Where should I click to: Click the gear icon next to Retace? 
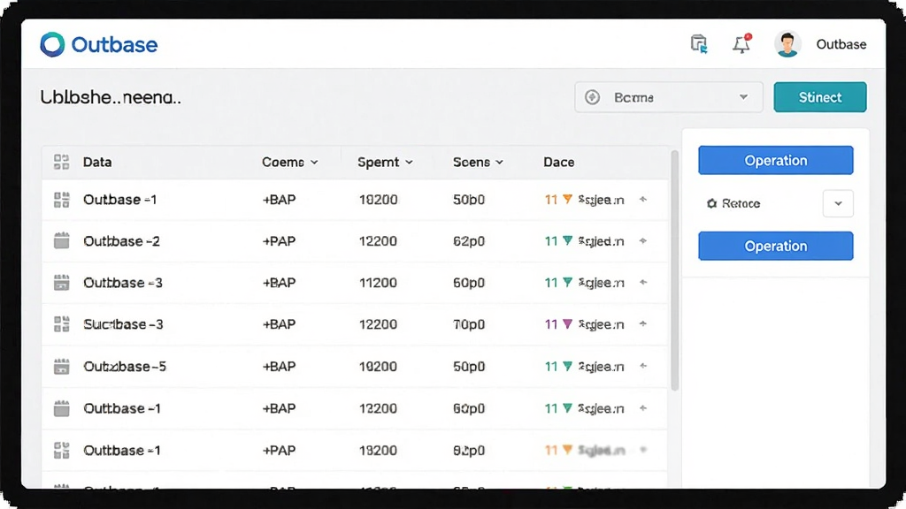pos(712,203)
